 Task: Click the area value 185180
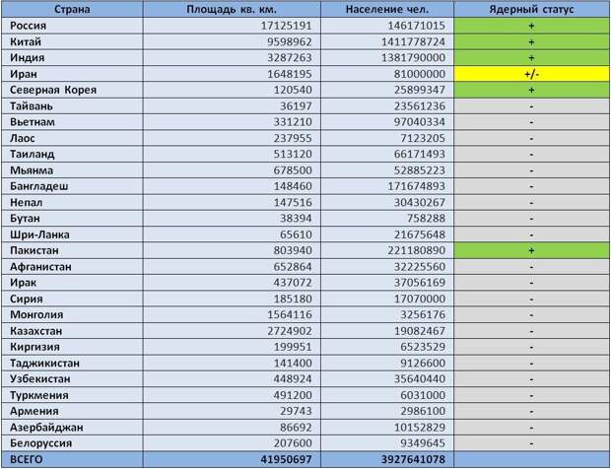pos(293,299)
